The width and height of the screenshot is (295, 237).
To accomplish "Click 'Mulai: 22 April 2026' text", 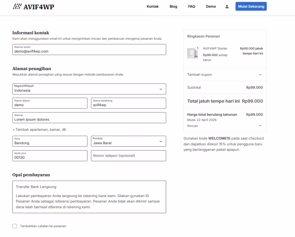I will (x=202, y=120).
